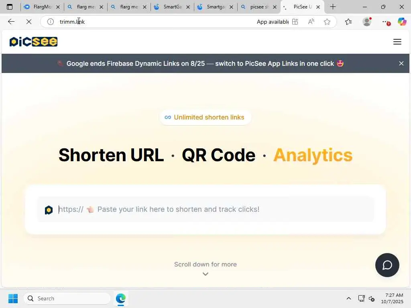Open a new browser tab

point(333,7)
